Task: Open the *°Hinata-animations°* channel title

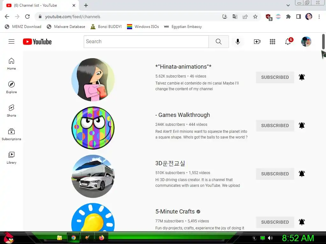Action: [183, 67]
